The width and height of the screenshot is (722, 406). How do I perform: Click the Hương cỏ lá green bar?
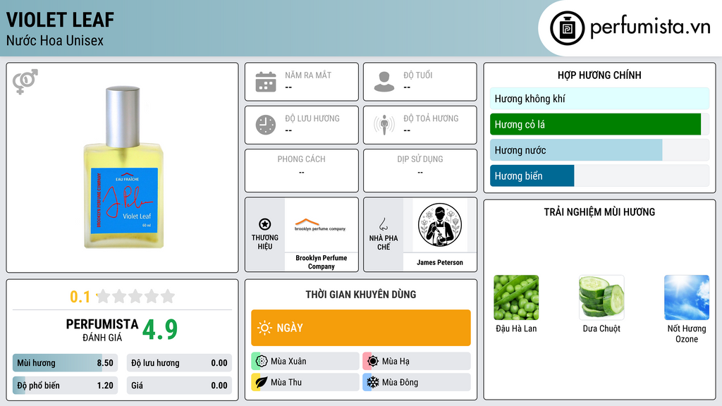595,124
